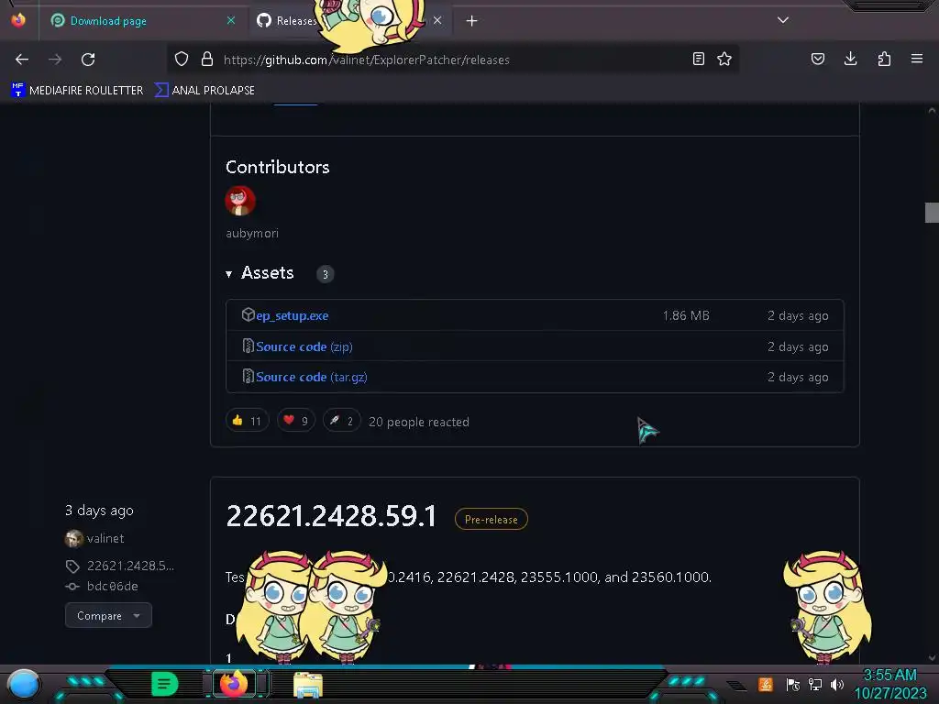This screenshot has height=704, width=939.
Task: Open the Compare dropdown
Action: click(108, 615)
